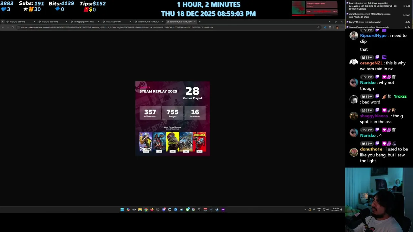Viewport: 413px width, 232px height.
Task: Click the 16 New Games stat
Action: [195, 113]
